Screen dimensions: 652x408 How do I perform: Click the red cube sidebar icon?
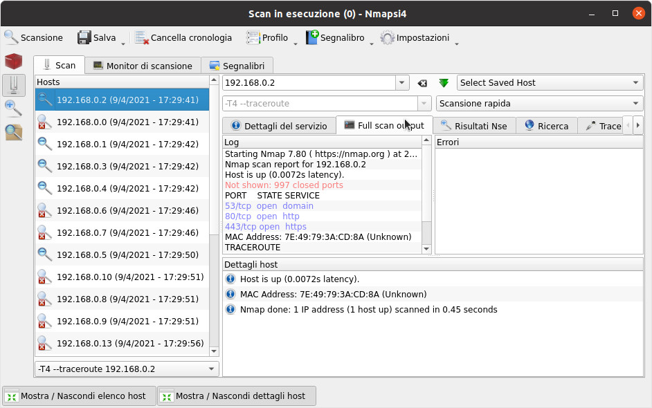coord(13,61)
